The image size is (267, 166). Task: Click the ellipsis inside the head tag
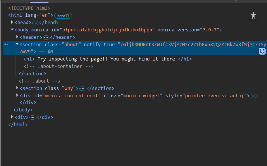click(35, 23)
